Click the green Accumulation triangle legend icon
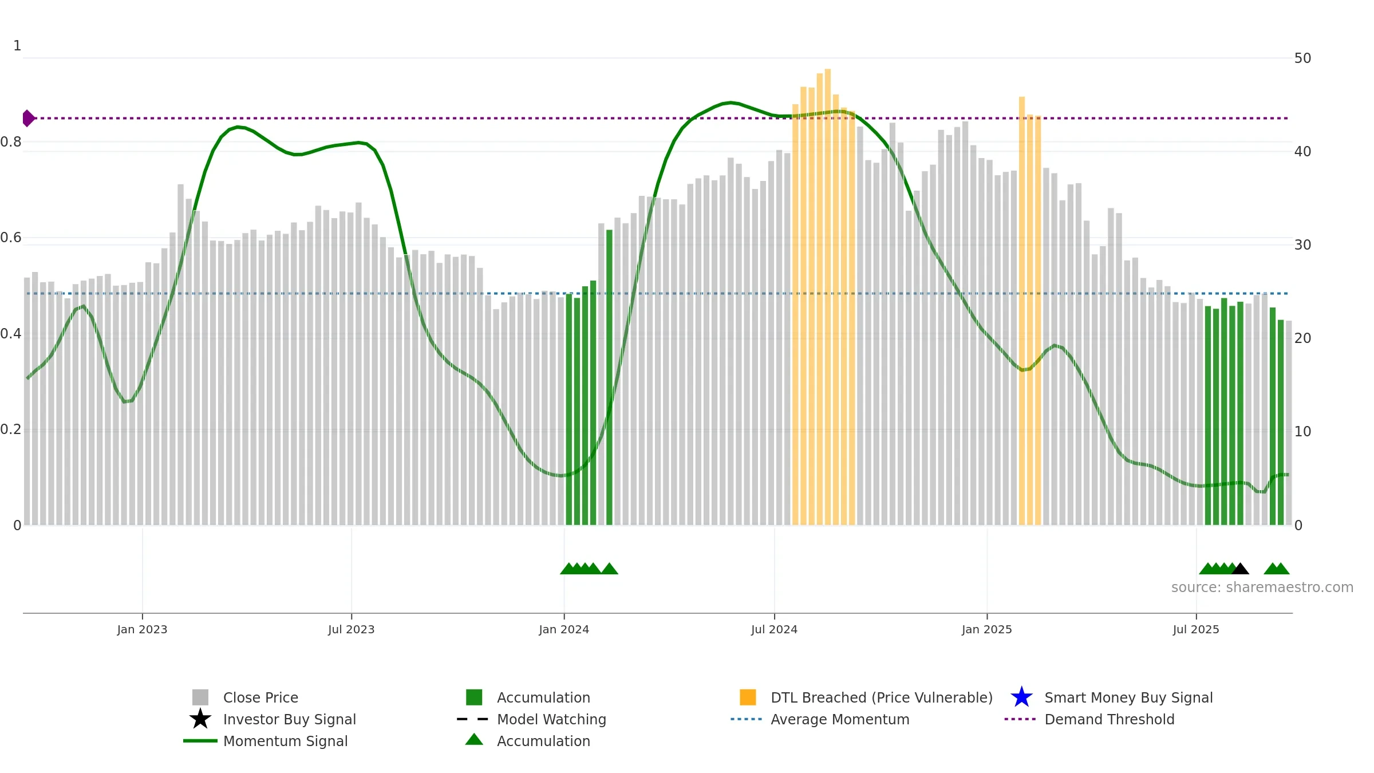This screenshot has height=773, width=1374. 474,740
